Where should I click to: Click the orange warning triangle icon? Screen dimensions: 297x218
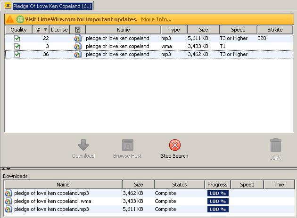10,19
